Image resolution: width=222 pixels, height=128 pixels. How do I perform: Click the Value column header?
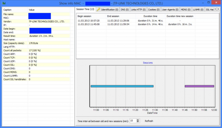[x=49, y=10]
